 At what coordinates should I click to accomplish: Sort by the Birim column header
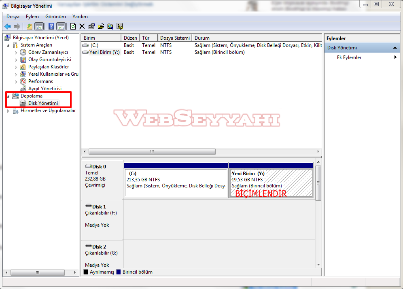coord(101,38)
